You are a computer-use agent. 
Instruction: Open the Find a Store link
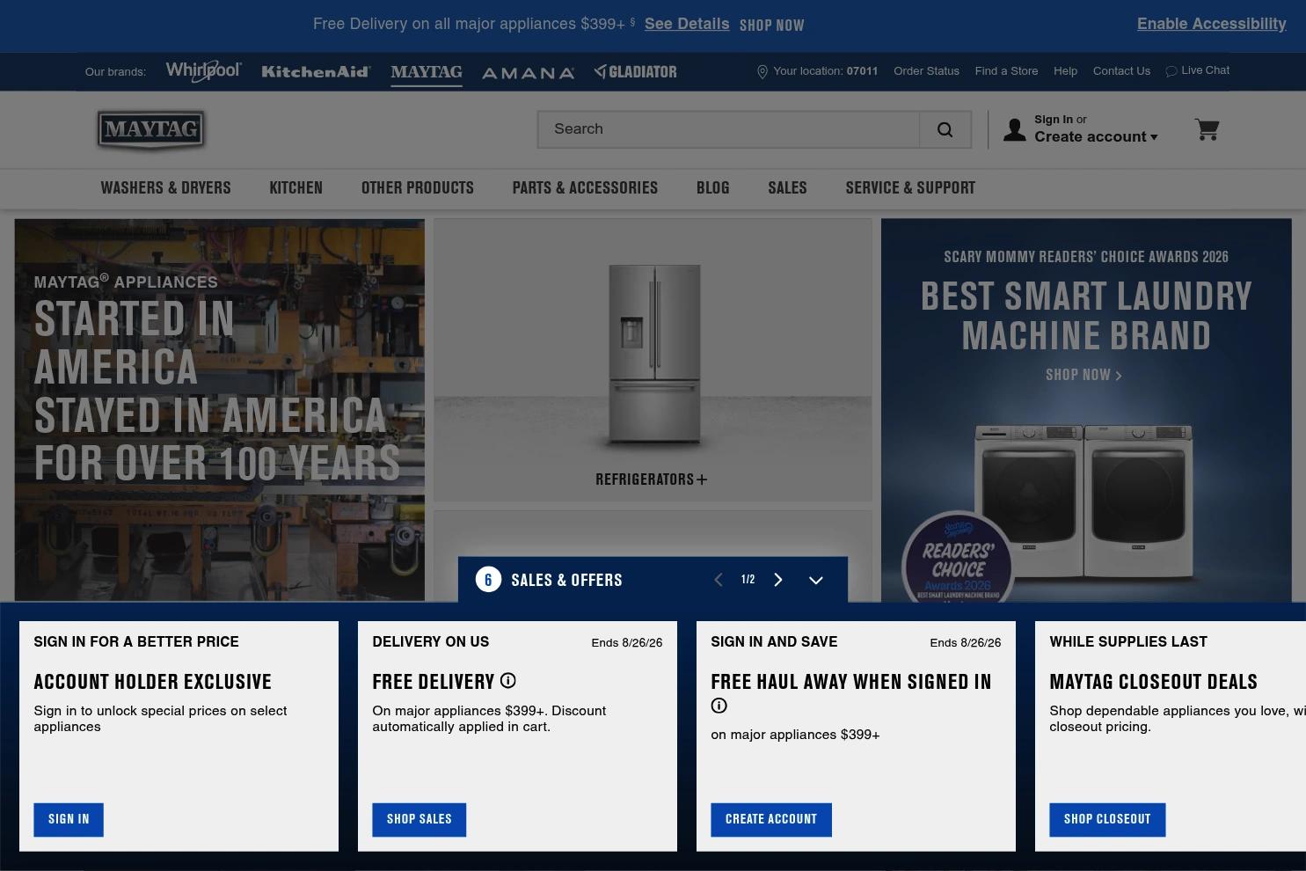pyautogui.click(x=1006, y=71)
